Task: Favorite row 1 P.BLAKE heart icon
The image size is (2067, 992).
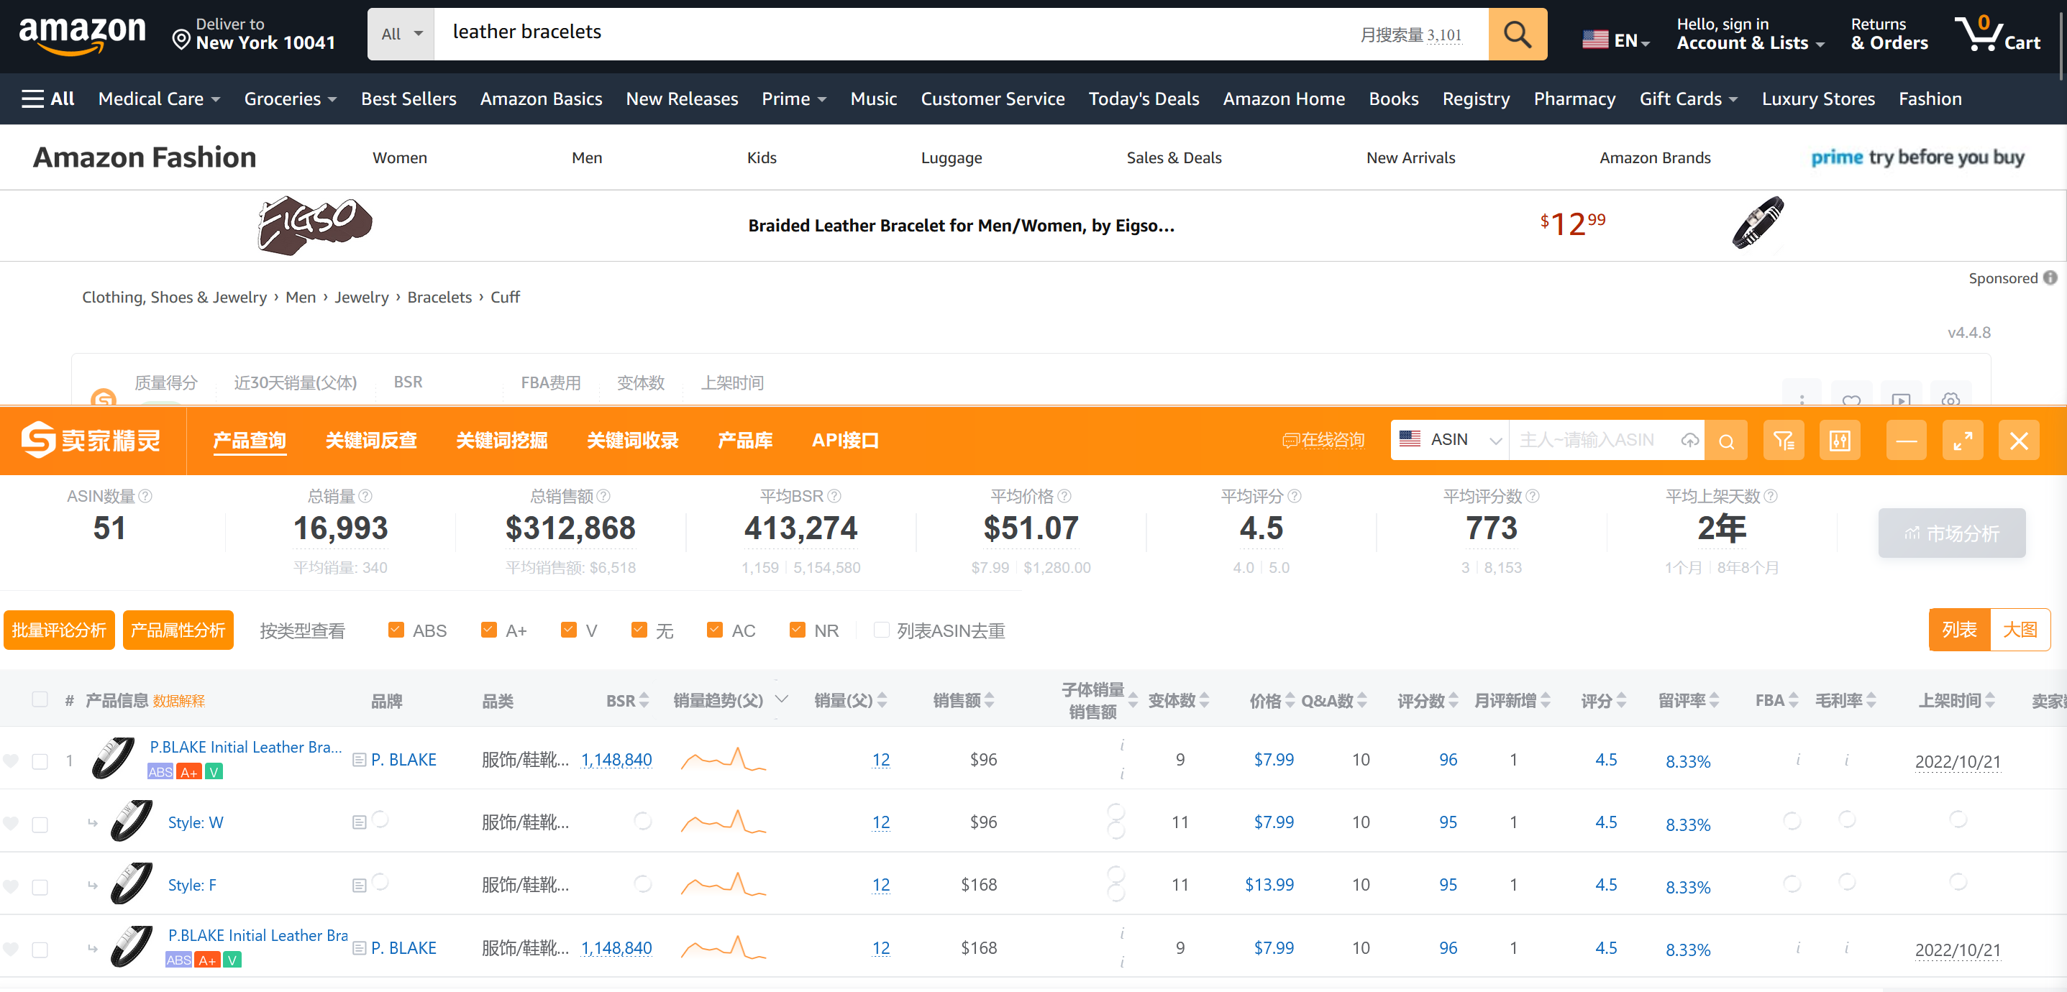Action: coord(11,761)
